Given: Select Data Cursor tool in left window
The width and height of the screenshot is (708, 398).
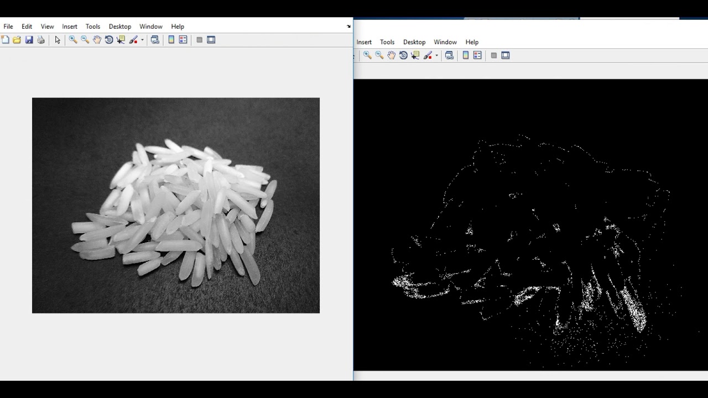Looking at the screenshot, I should coord(121,40).
